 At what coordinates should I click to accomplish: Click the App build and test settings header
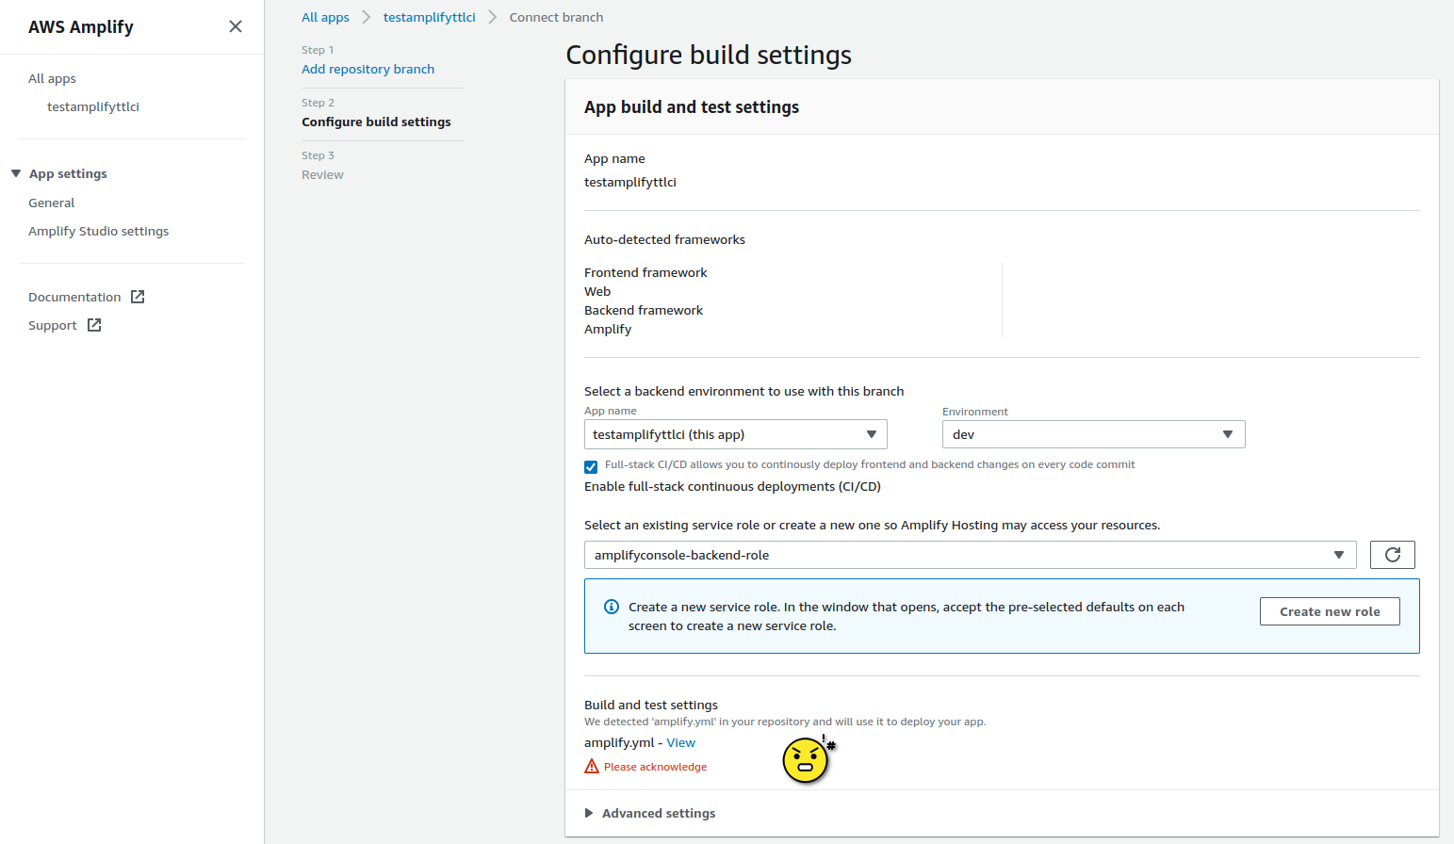click(692, 107)
